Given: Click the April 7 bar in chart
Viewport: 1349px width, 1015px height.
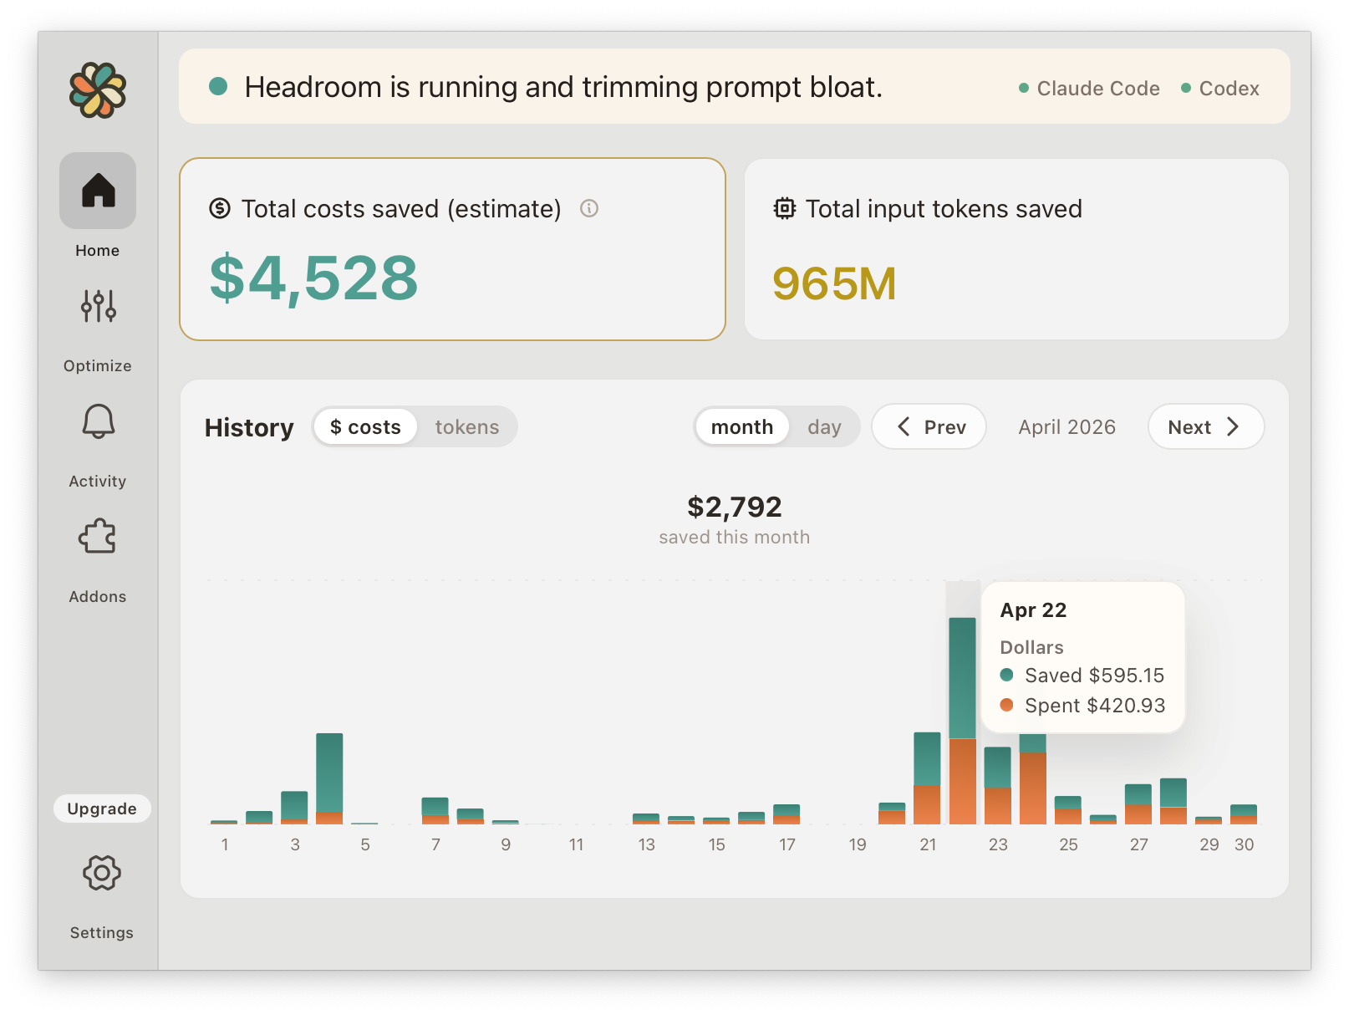Looking at the screenshot, I should click(435, 811).
